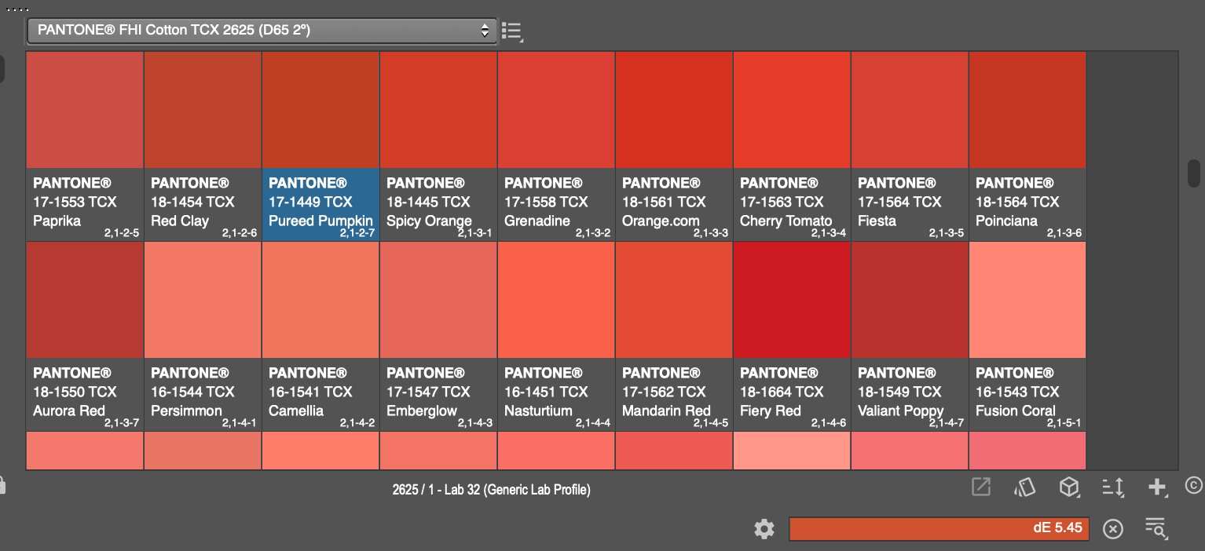Select the Mandarin Red swatch
Viewport: 1205px width, 551px height.
(x=674, y=300)
